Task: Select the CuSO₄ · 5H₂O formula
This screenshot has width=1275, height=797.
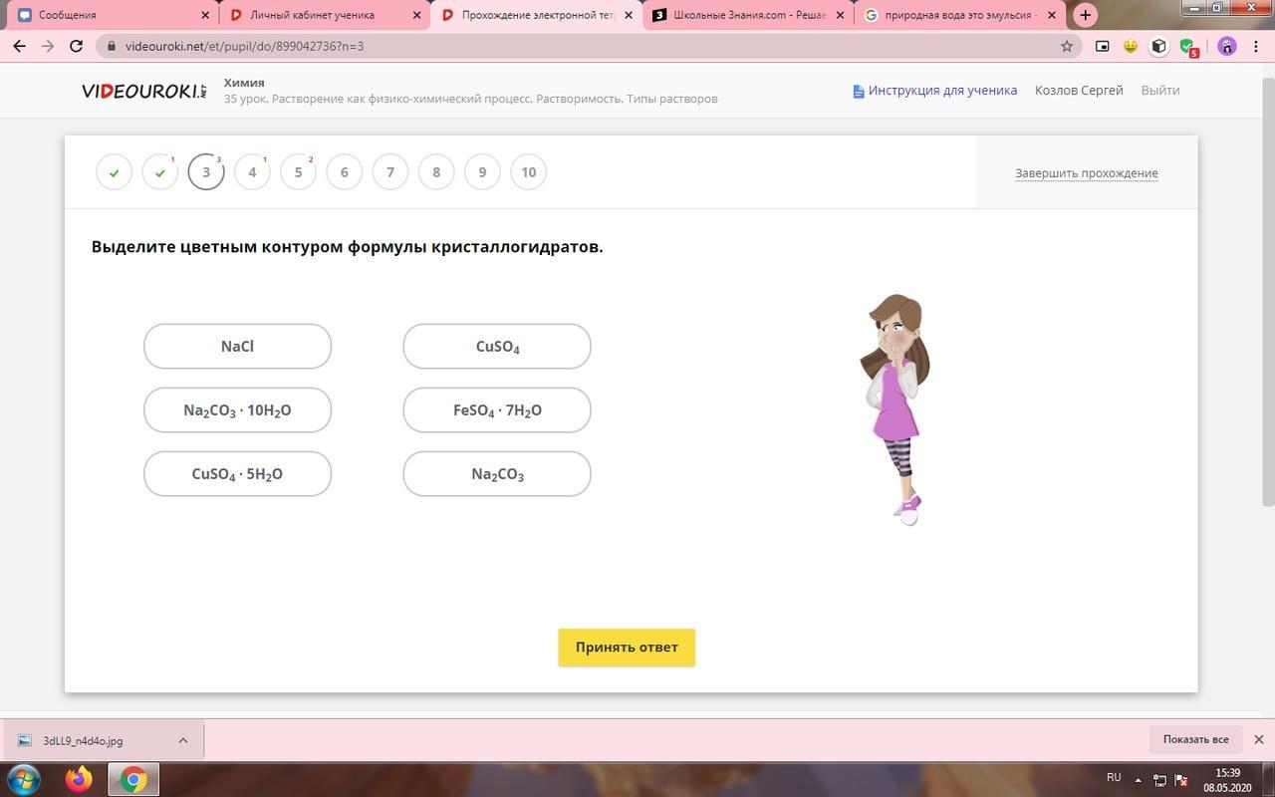Action: tap(237, 474)
